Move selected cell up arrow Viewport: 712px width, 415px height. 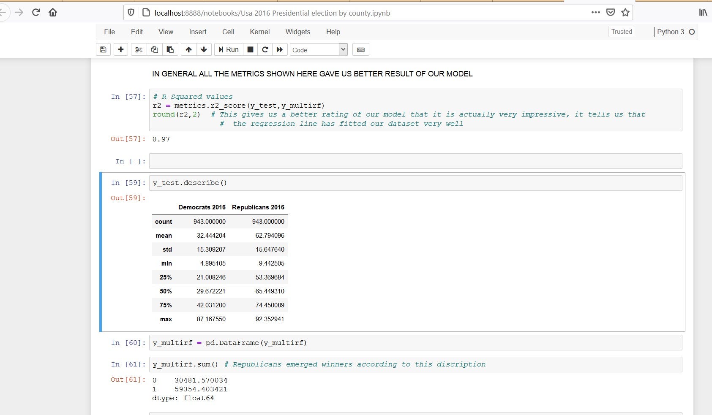coord(188,49)
